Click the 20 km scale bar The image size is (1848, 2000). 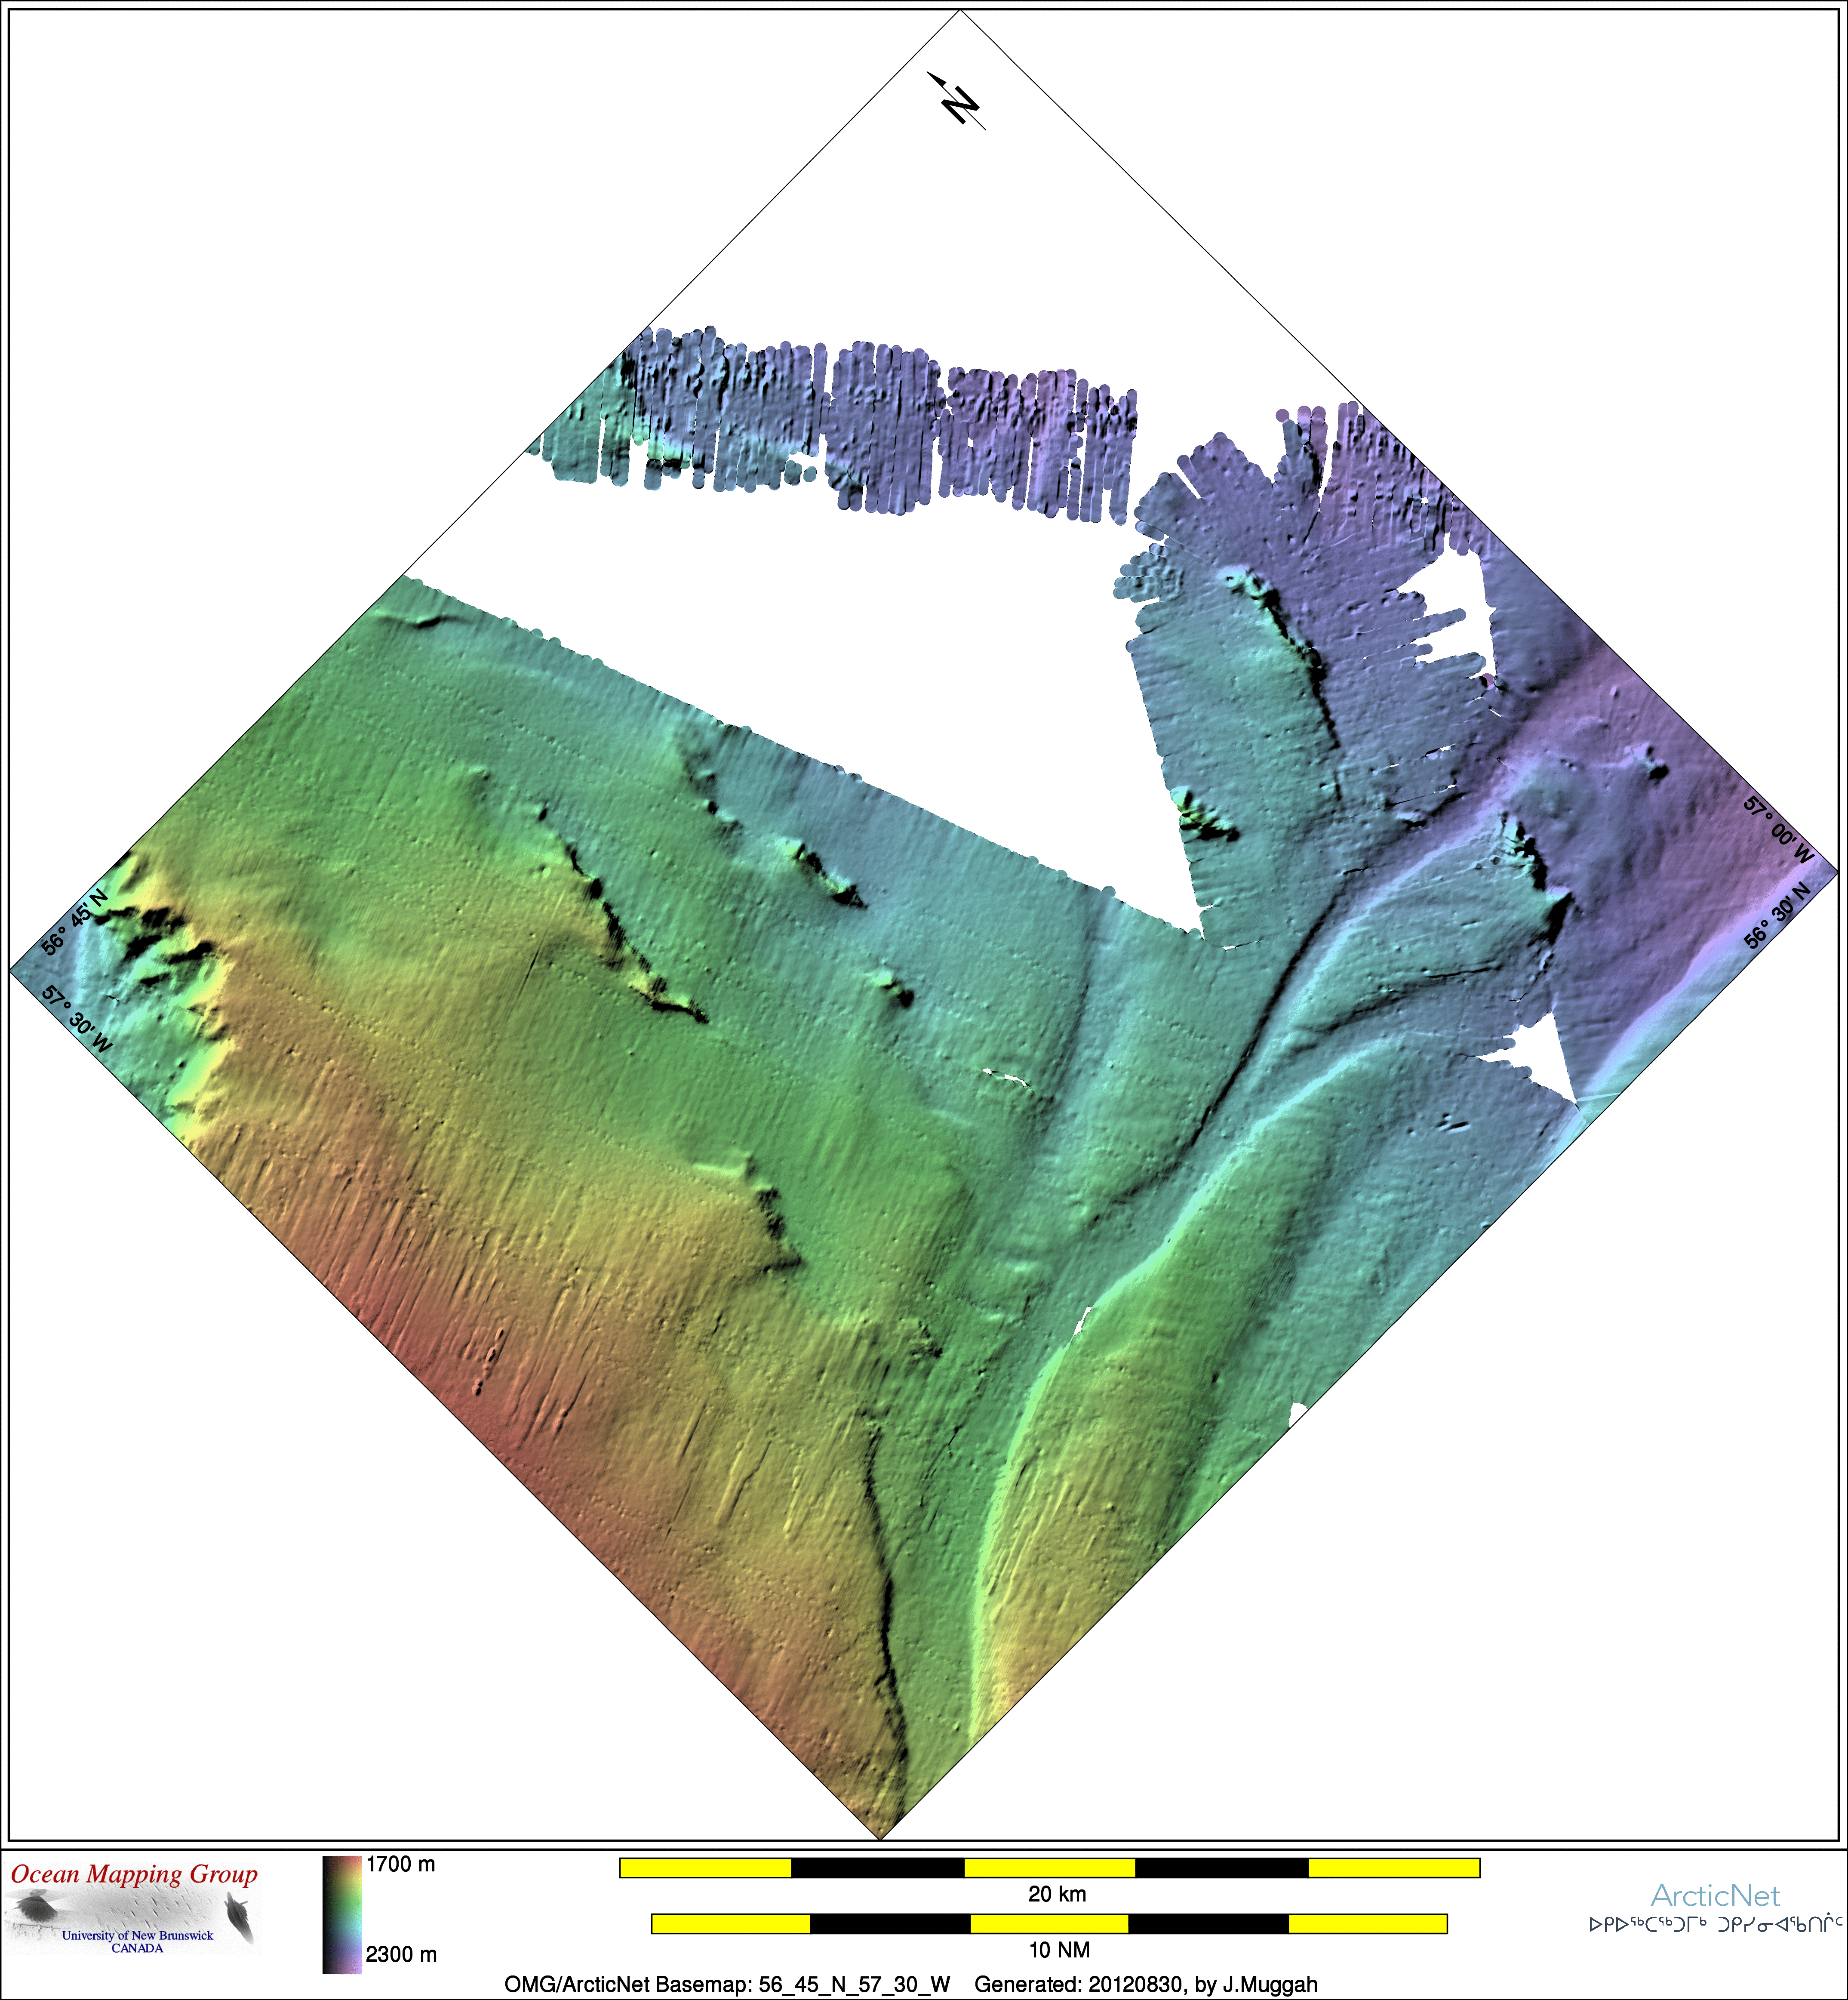point(1049,1867)
